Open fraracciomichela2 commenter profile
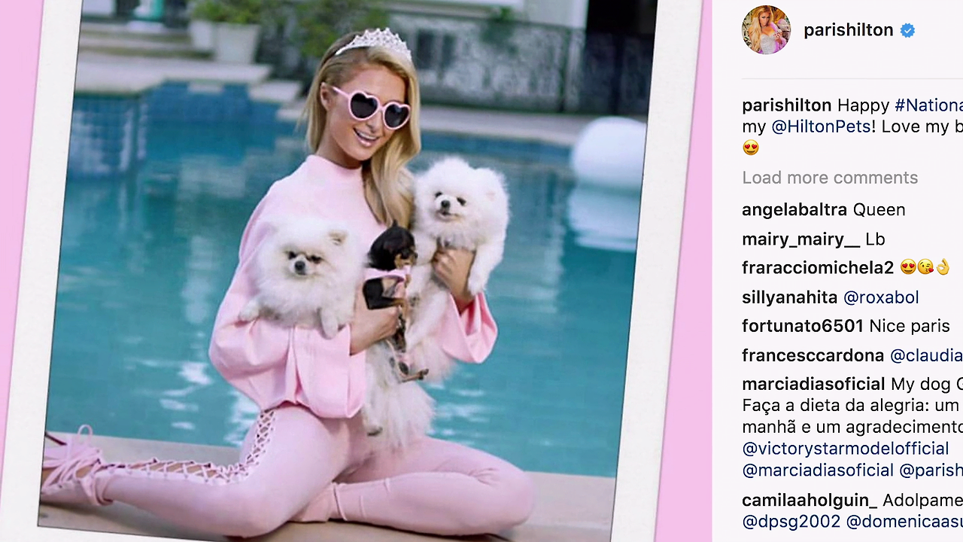Screen dimensions: 963x542 click(x=818, y=268)
